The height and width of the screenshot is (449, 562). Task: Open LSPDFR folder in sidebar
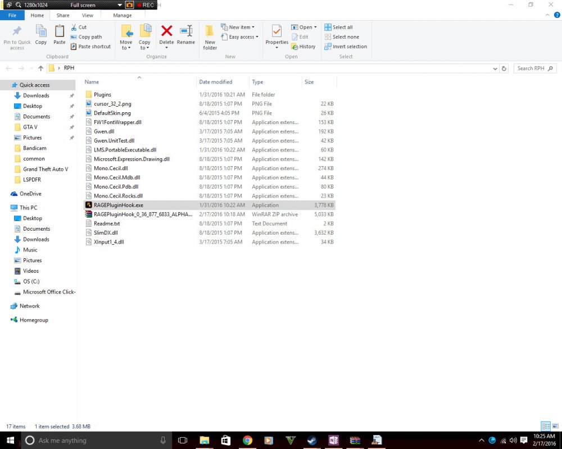point(32,180)
